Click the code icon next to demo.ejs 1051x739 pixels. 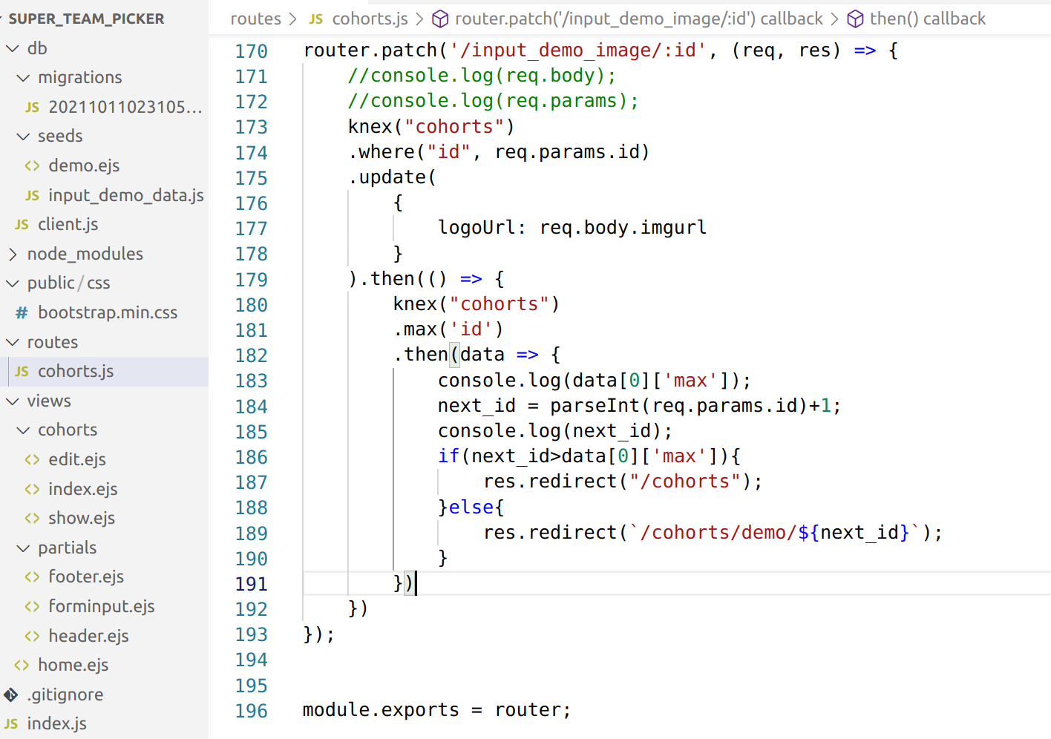point(31,165)
